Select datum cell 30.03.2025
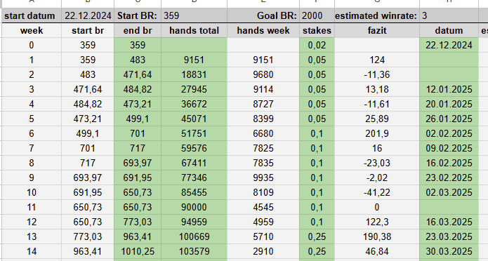 [449, 251]
